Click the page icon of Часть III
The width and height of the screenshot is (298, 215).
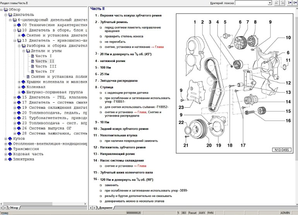pyautogui.click(x=33, y=66)
